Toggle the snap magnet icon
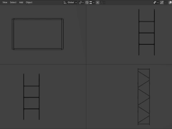 (87, 3)
